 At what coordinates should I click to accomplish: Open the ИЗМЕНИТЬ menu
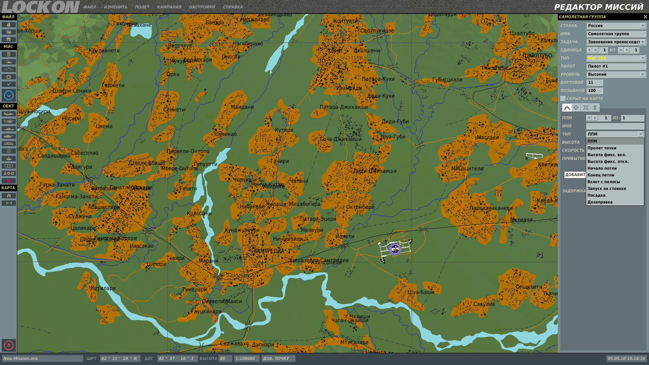(x=116, y=7)
